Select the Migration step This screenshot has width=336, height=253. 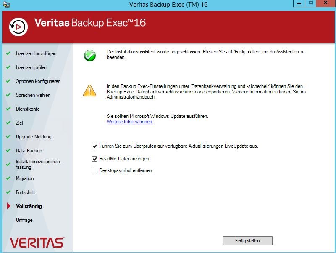25,178
